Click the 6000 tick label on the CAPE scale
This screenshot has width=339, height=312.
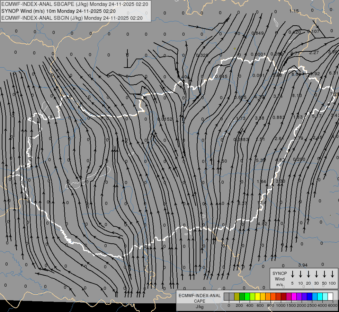(333, 305)
